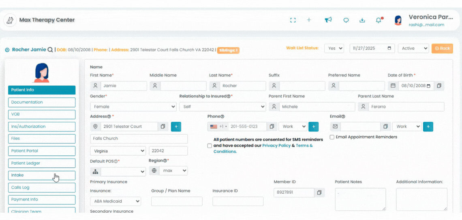Viewport: 462px width, 220px height.
Task: Click the Group / Plan Name field
Action: 177,201
